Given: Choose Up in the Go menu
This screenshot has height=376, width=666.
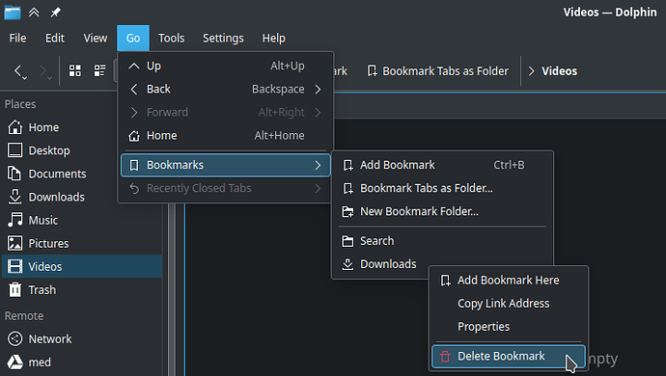Looking at the screenshot, I should pos(226,66).
